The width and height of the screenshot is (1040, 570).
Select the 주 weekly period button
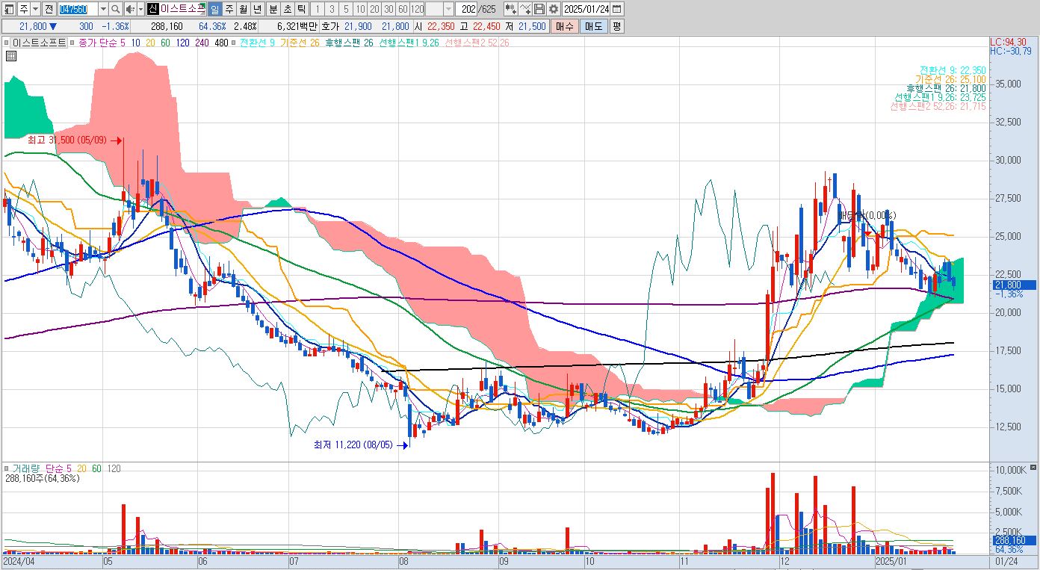click(229, 9)
